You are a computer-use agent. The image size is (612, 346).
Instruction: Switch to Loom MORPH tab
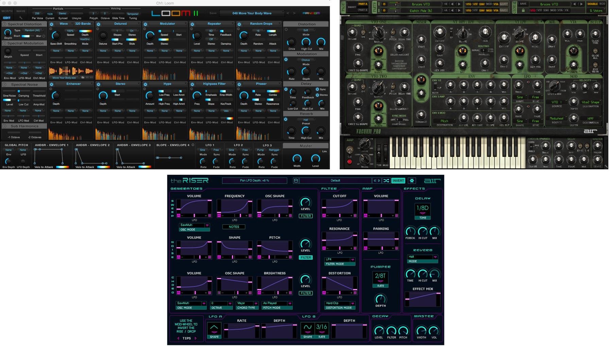tap(7, 11)
